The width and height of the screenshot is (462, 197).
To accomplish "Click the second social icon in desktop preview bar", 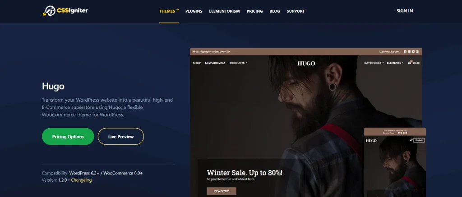I will (x=409, y=51).
